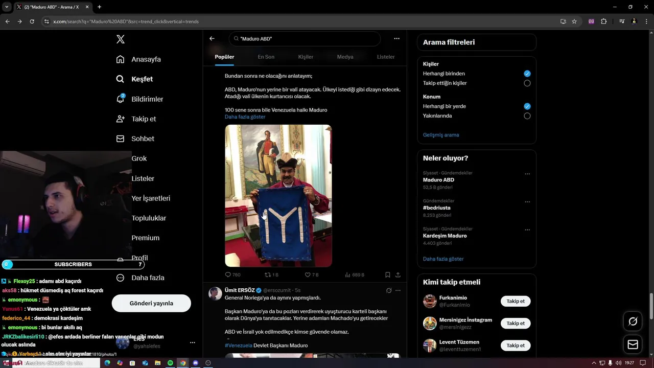View post analytics showing 689 B
The image size is (654, 368).
click(x=354, y=275)
